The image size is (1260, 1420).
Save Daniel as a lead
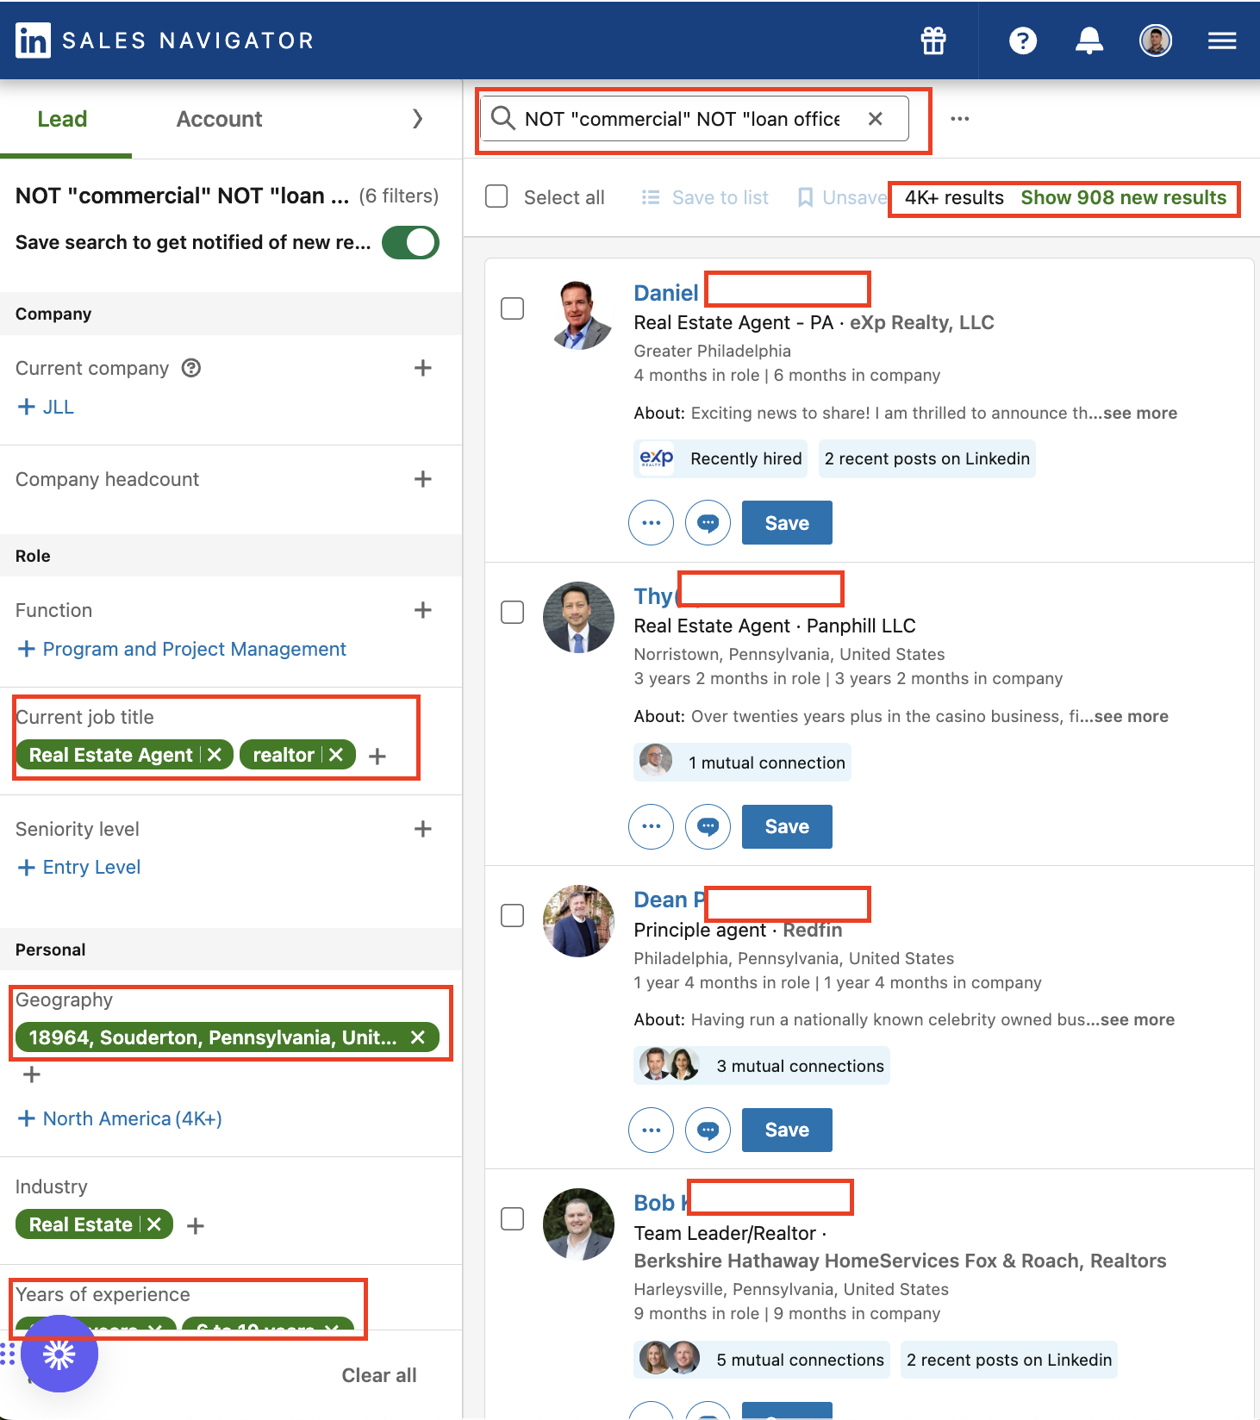point(787,523)
